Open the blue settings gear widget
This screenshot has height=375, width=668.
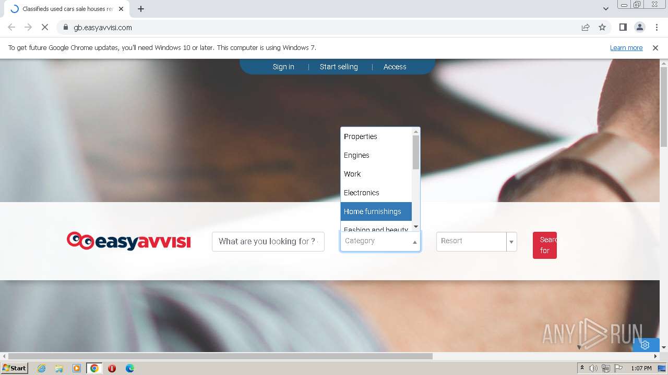point(645,345)
